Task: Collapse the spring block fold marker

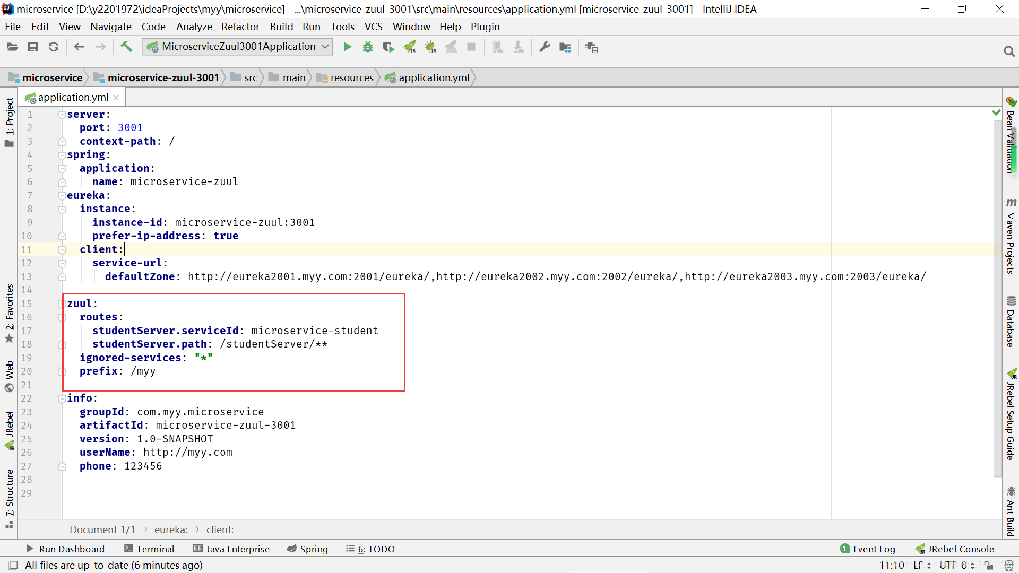Action: [x=62, y=155]
